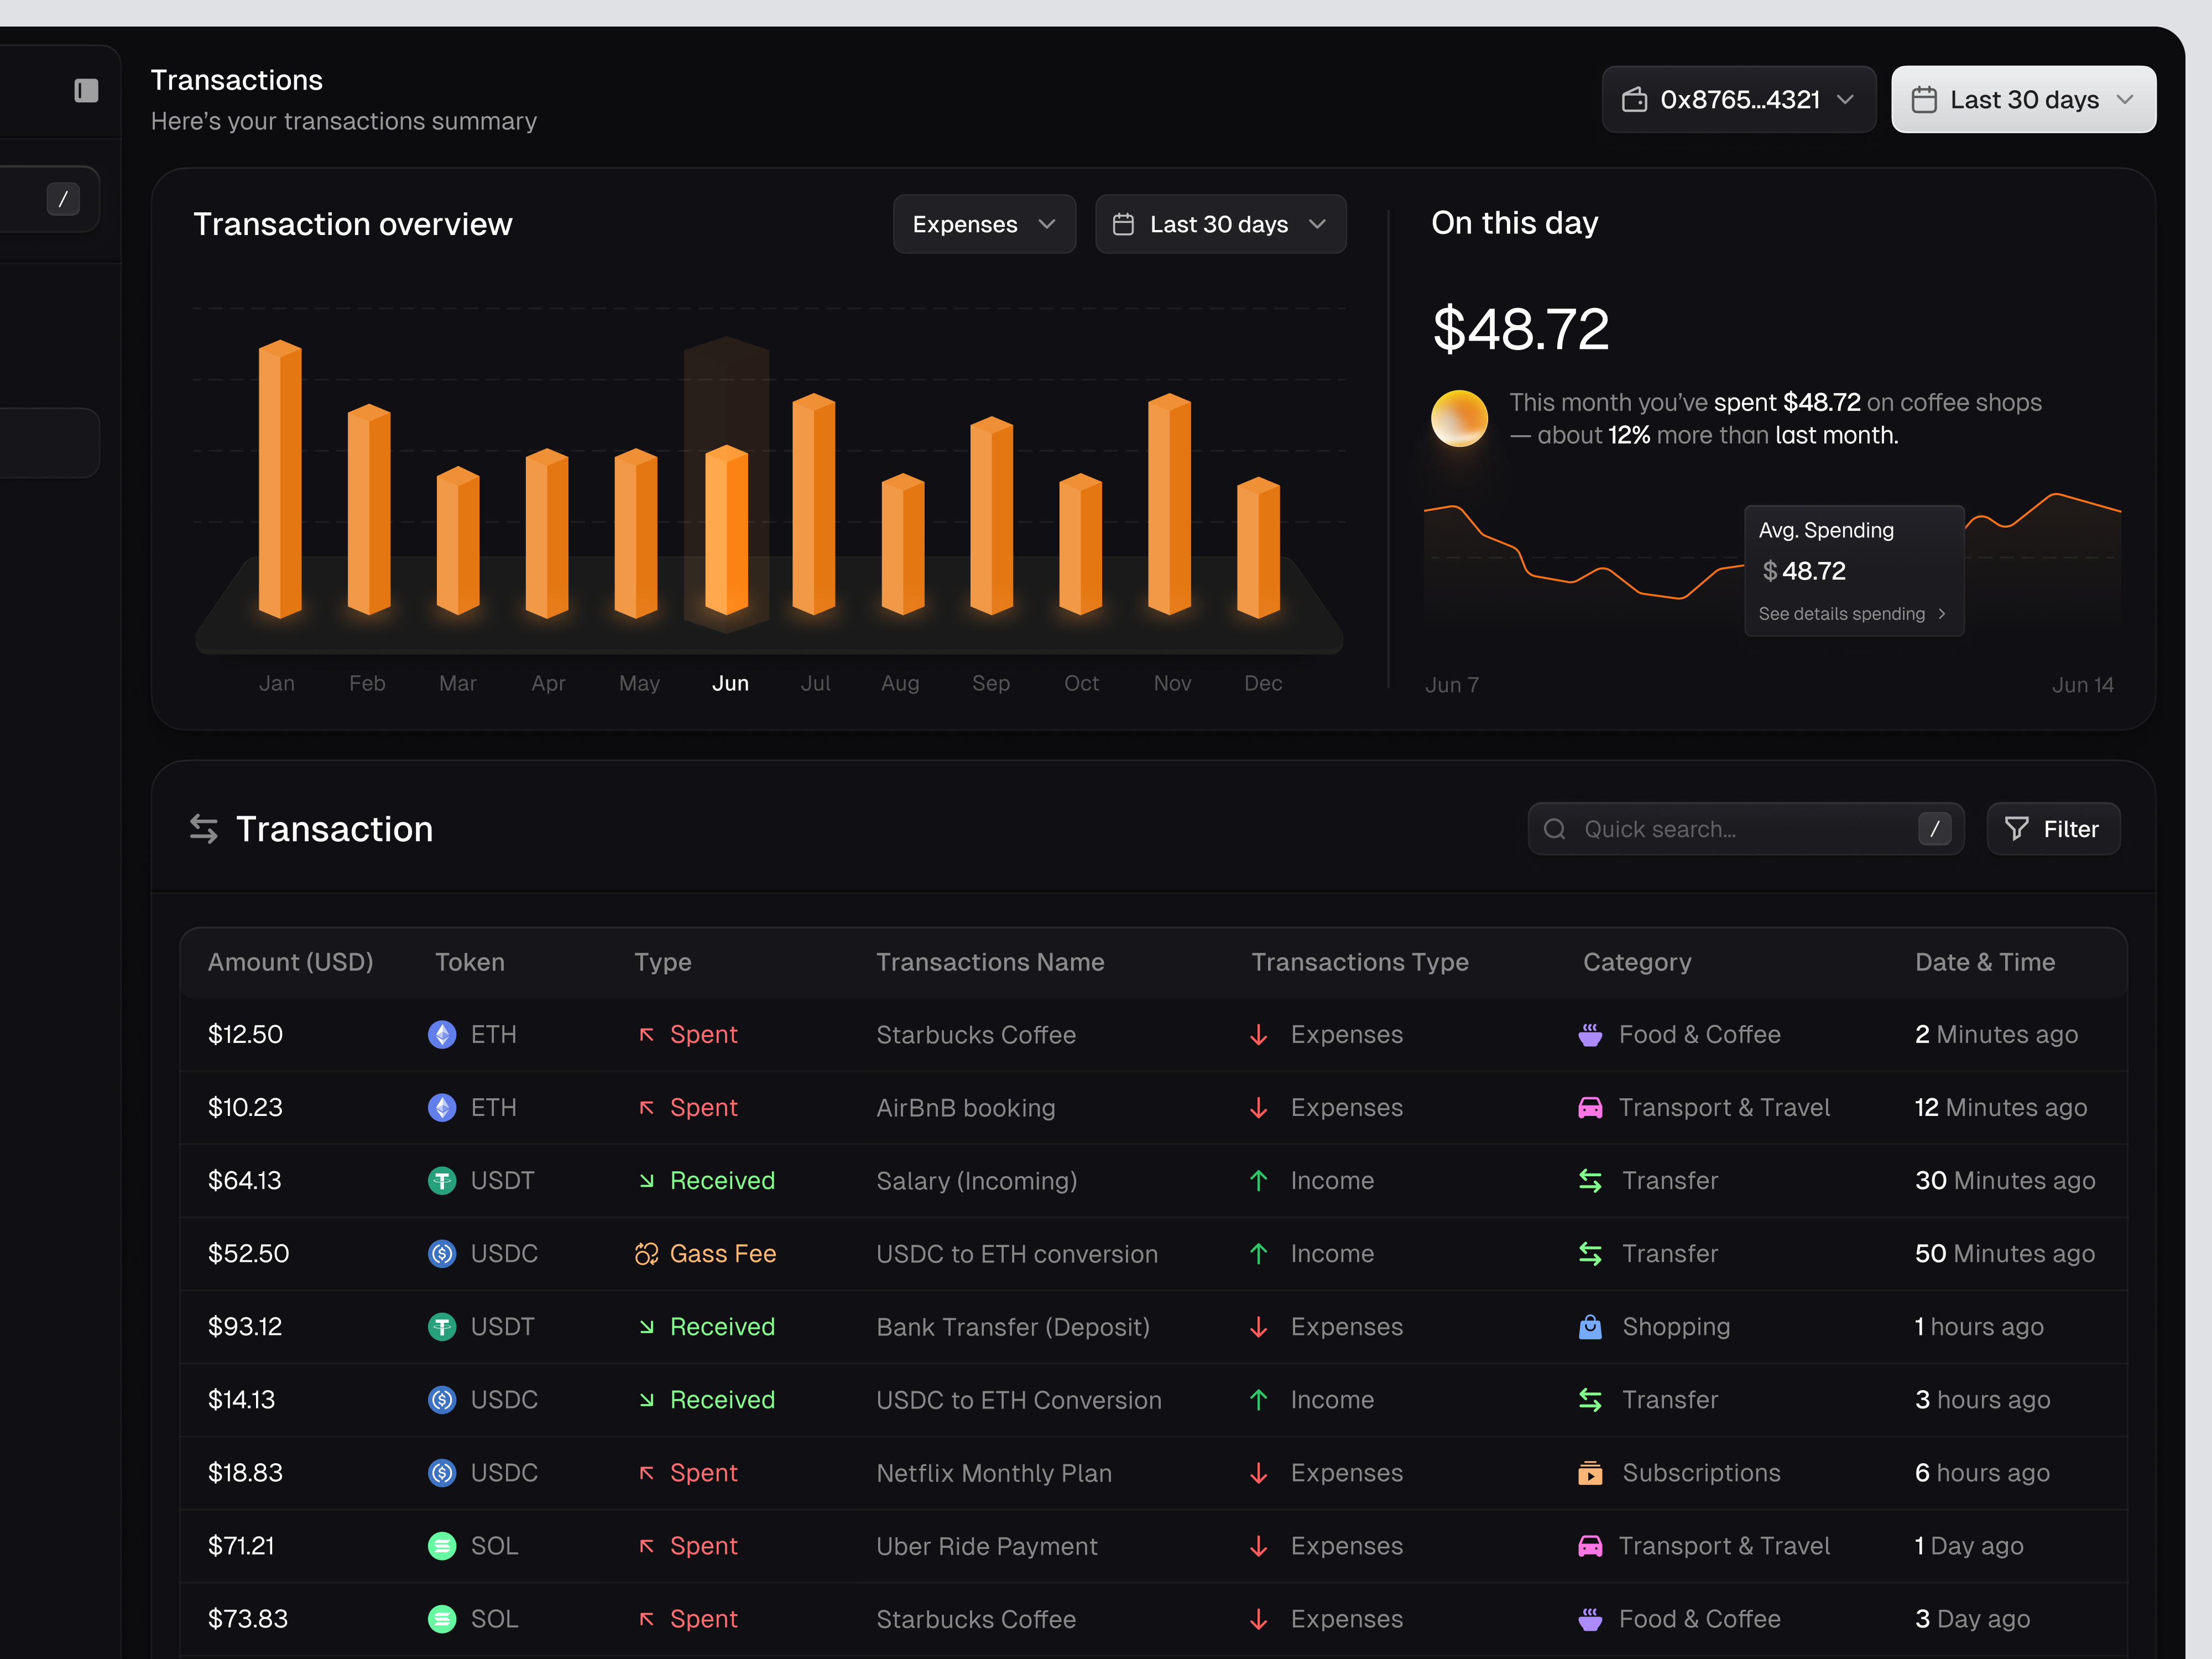Viewport: 2212px width, 1659px height.
Task: Click 30 Minutes ago timestamp
Action: click(x=2005, y=1180)
